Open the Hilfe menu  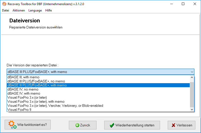click(x=48, y=10)
